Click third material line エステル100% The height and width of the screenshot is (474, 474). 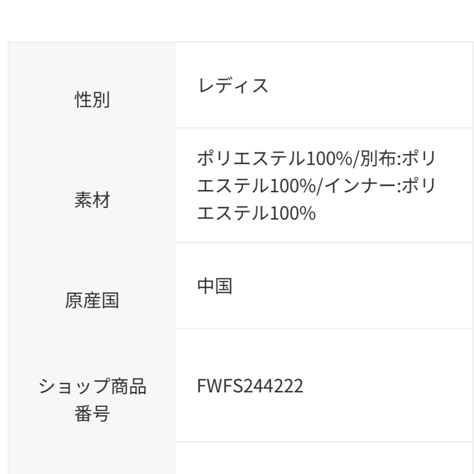256,213
